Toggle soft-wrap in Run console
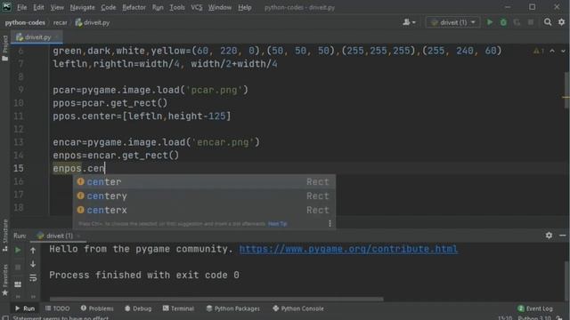Viewport: 570px width, 320px height. [x=33, y=278]
